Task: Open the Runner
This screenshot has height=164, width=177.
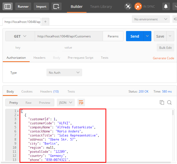Action: (x=23, y=6)
